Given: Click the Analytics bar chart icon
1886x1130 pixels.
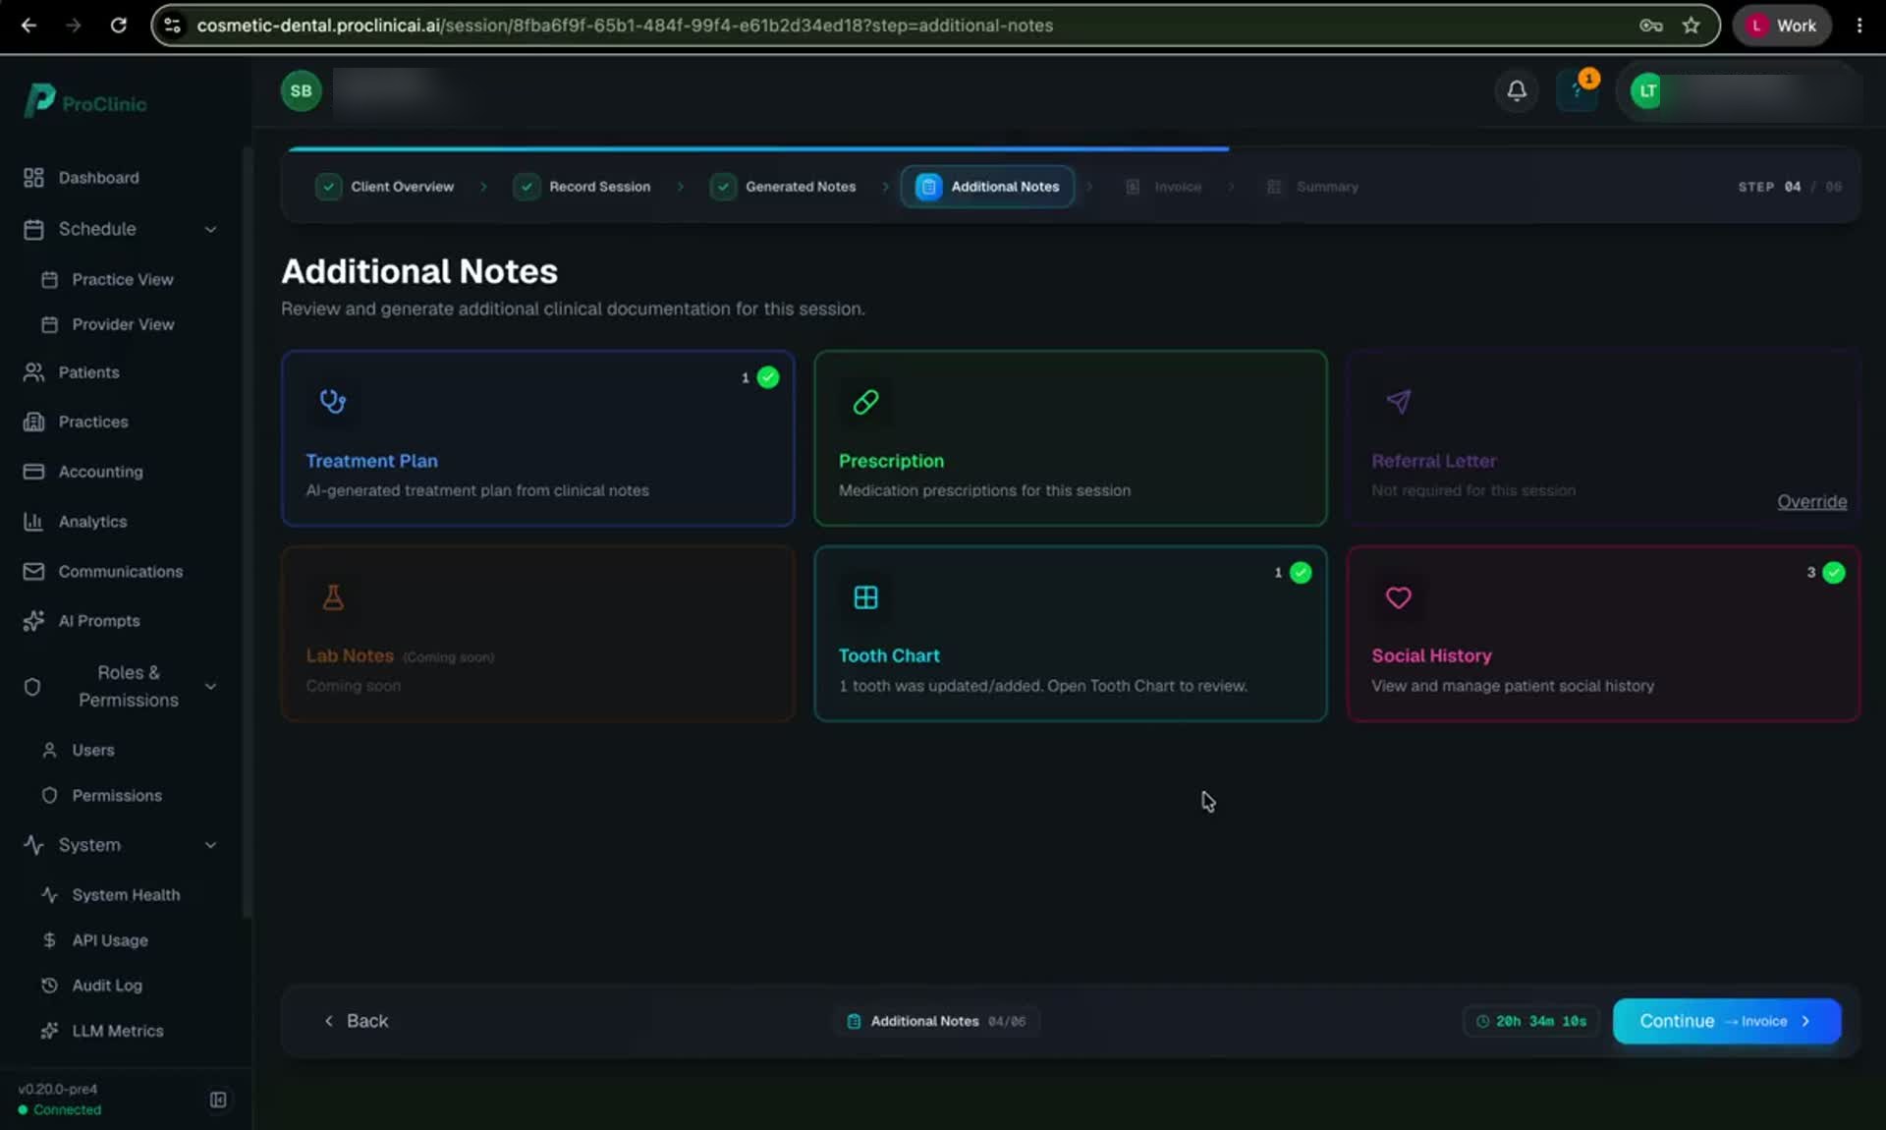Looking at the screenshot, I should [x=33, y=522].
